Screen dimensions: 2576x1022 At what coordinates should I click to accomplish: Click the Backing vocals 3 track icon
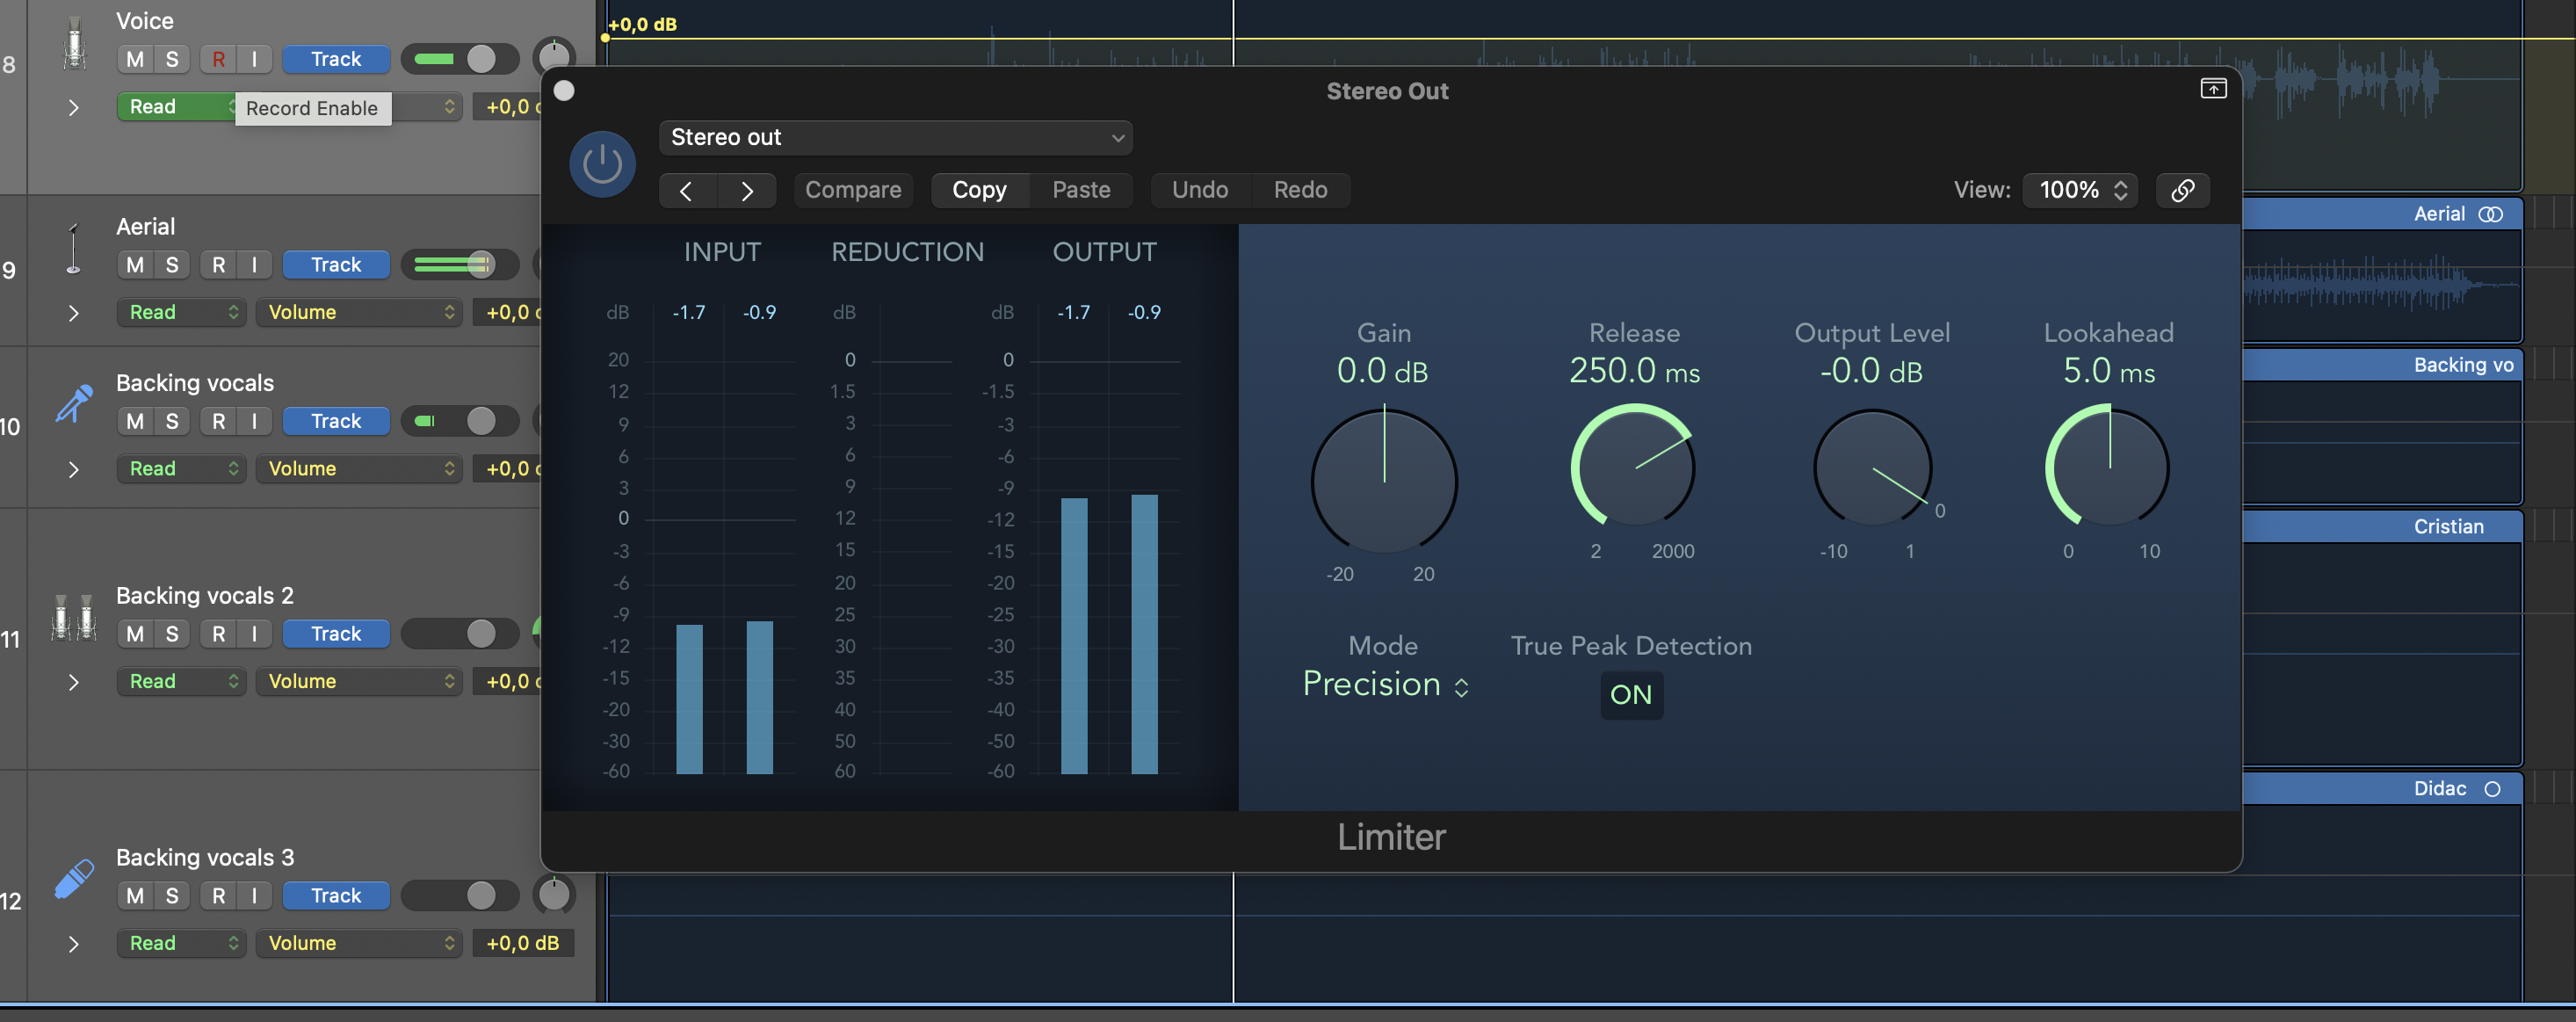[x=74, y=878]
